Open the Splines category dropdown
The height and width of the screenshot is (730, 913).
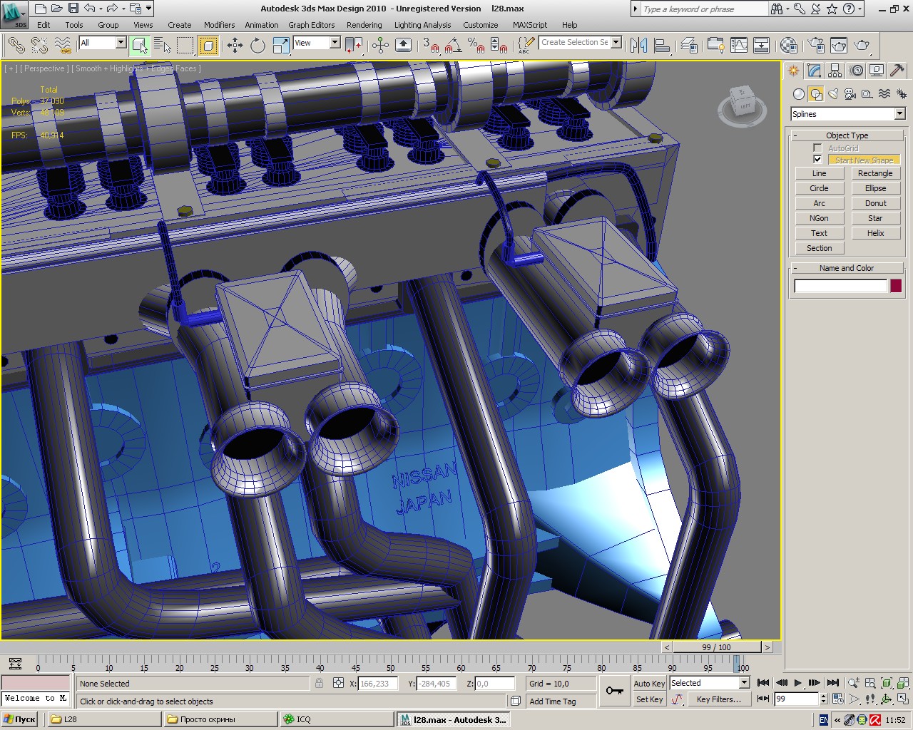(x=847, y=114)
